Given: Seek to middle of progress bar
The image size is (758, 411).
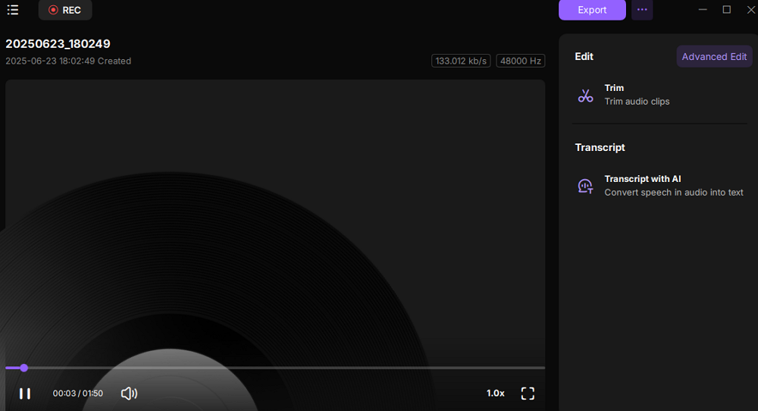Looking at the screenshot, I should pos(275,368).
